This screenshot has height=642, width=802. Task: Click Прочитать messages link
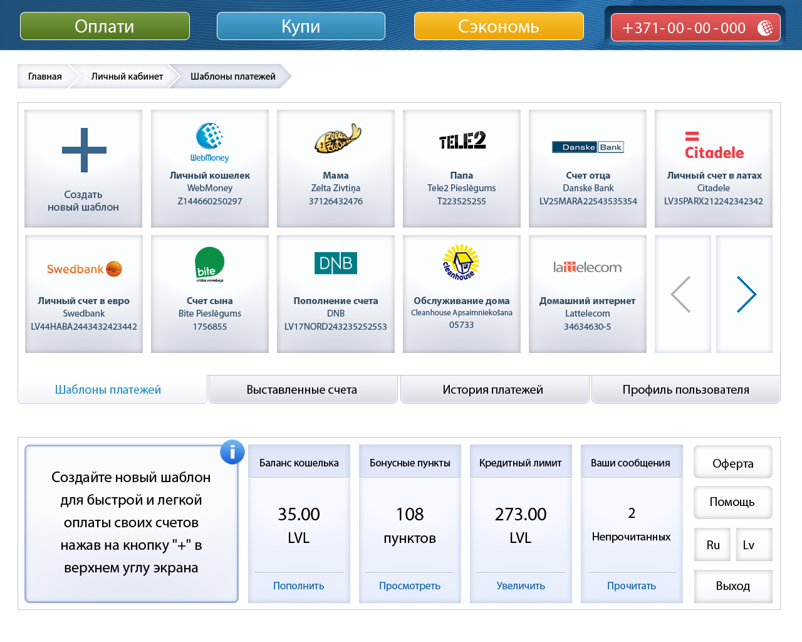pos(632,586)
